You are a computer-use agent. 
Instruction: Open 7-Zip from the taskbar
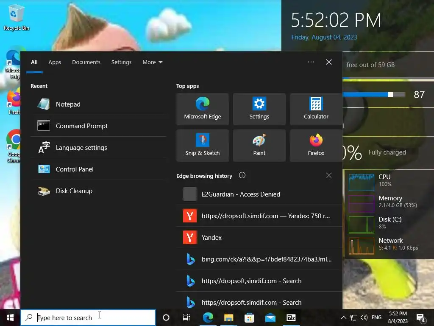(291, 318)
